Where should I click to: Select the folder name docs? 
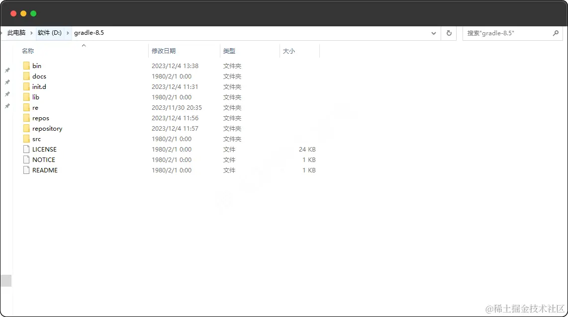point(39,77)
